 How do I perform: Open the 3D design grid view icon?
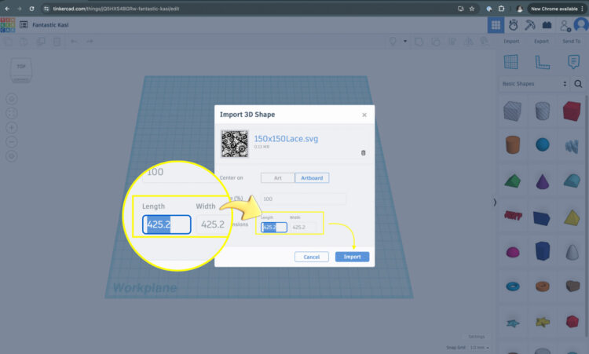point(496,24)
